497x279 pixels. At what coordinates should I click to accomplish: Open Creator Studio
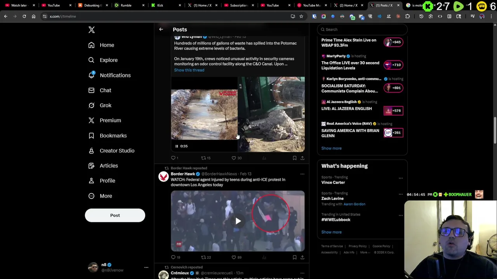pos(111,151)
